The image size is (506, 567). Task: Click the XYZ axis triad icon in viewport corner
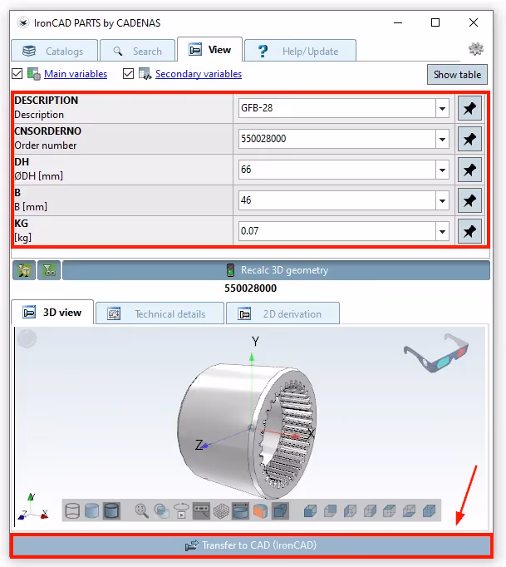pos(32,507)
